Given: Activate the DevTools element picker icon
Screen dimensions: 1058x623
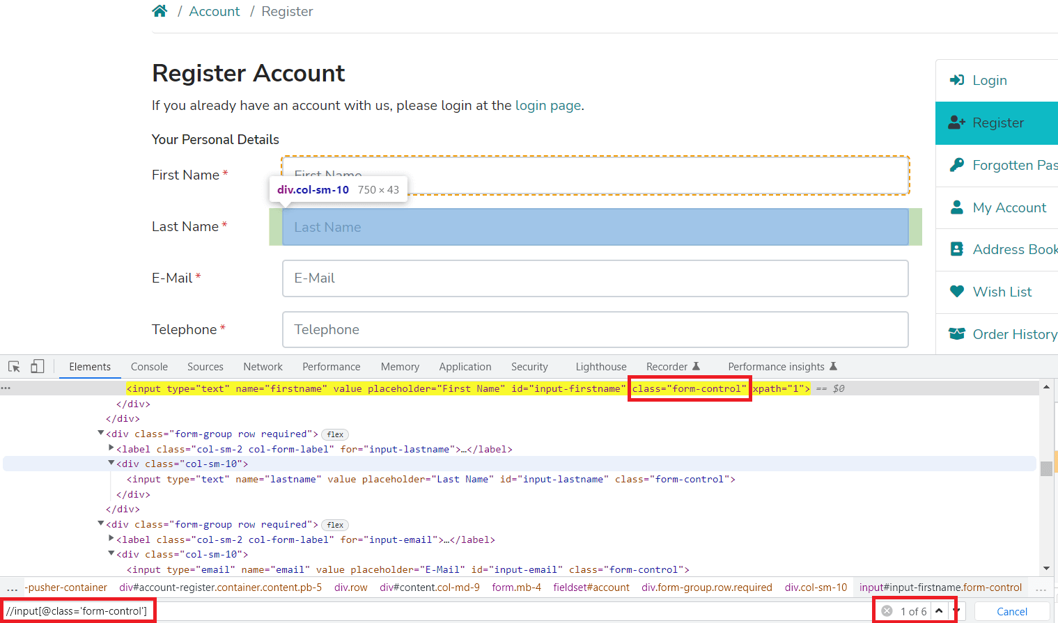Looking at the screenshot, I should point(14,367).
